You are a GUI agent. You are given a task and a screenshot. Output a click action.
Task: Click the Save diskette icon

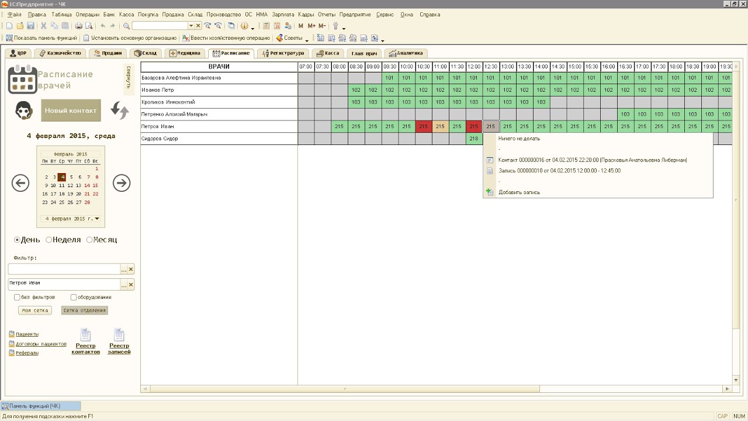(30, 26)
